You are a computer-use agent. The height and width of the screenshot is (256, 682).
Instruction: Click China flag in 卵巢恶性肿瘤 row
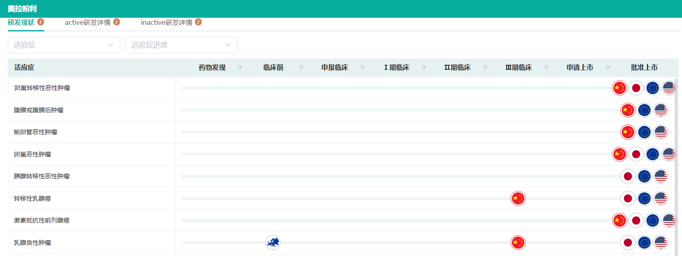pos(620,154)
